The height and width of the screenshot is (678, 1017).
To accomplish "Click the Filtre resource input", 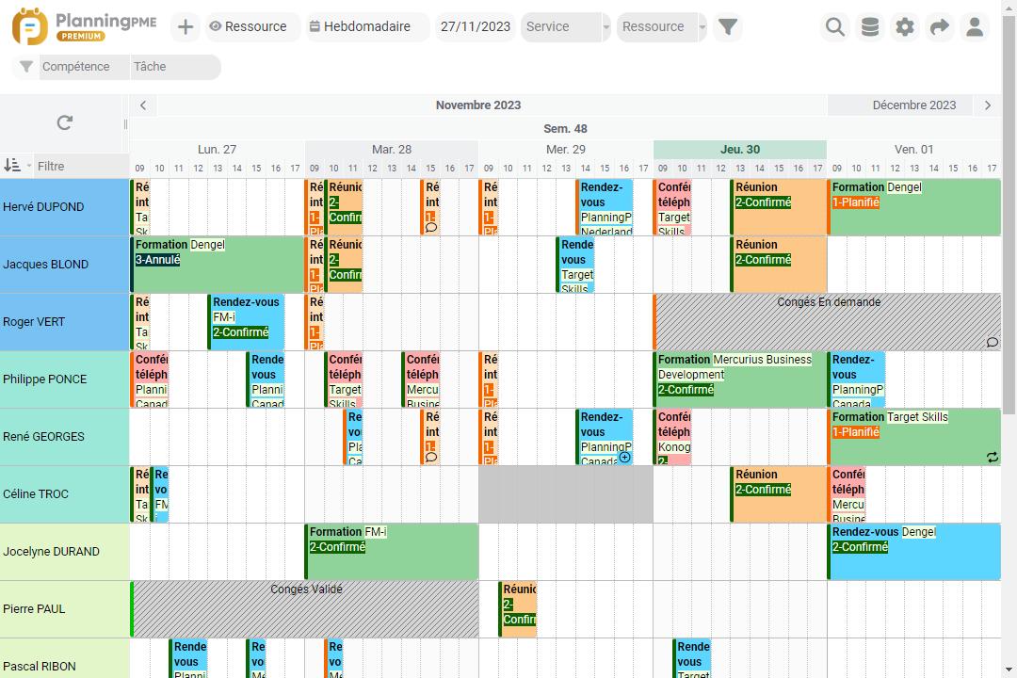I will tap(81, 166).
